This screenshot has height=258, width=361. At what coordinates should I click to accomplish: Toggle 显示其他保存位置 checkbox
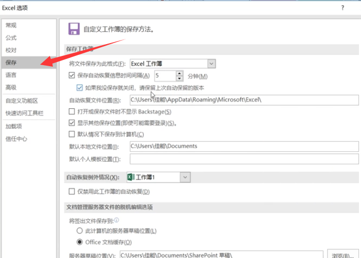72,123
